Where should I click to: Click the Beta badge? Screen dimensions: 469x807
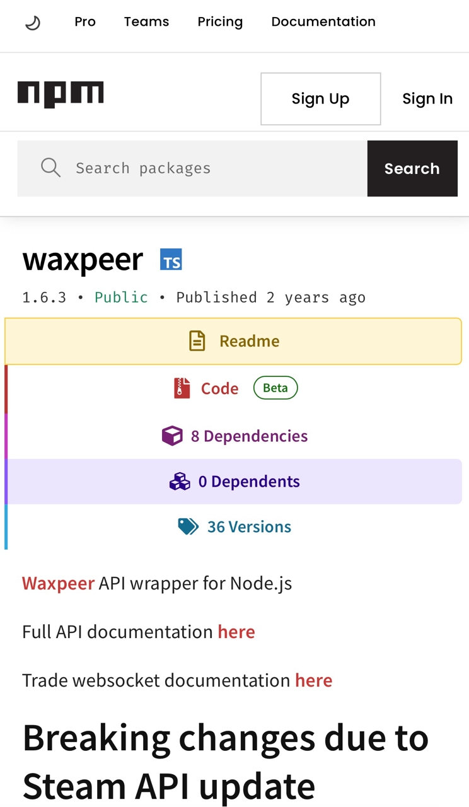click(x=275, y=388)
